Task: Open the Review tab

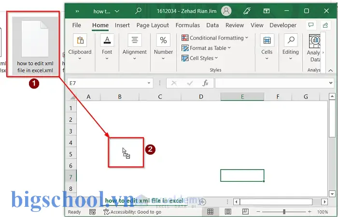Action: (235, 25)
